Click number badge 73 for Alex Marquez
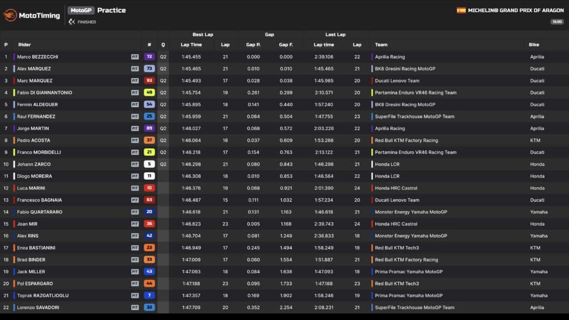 [149, 68]
